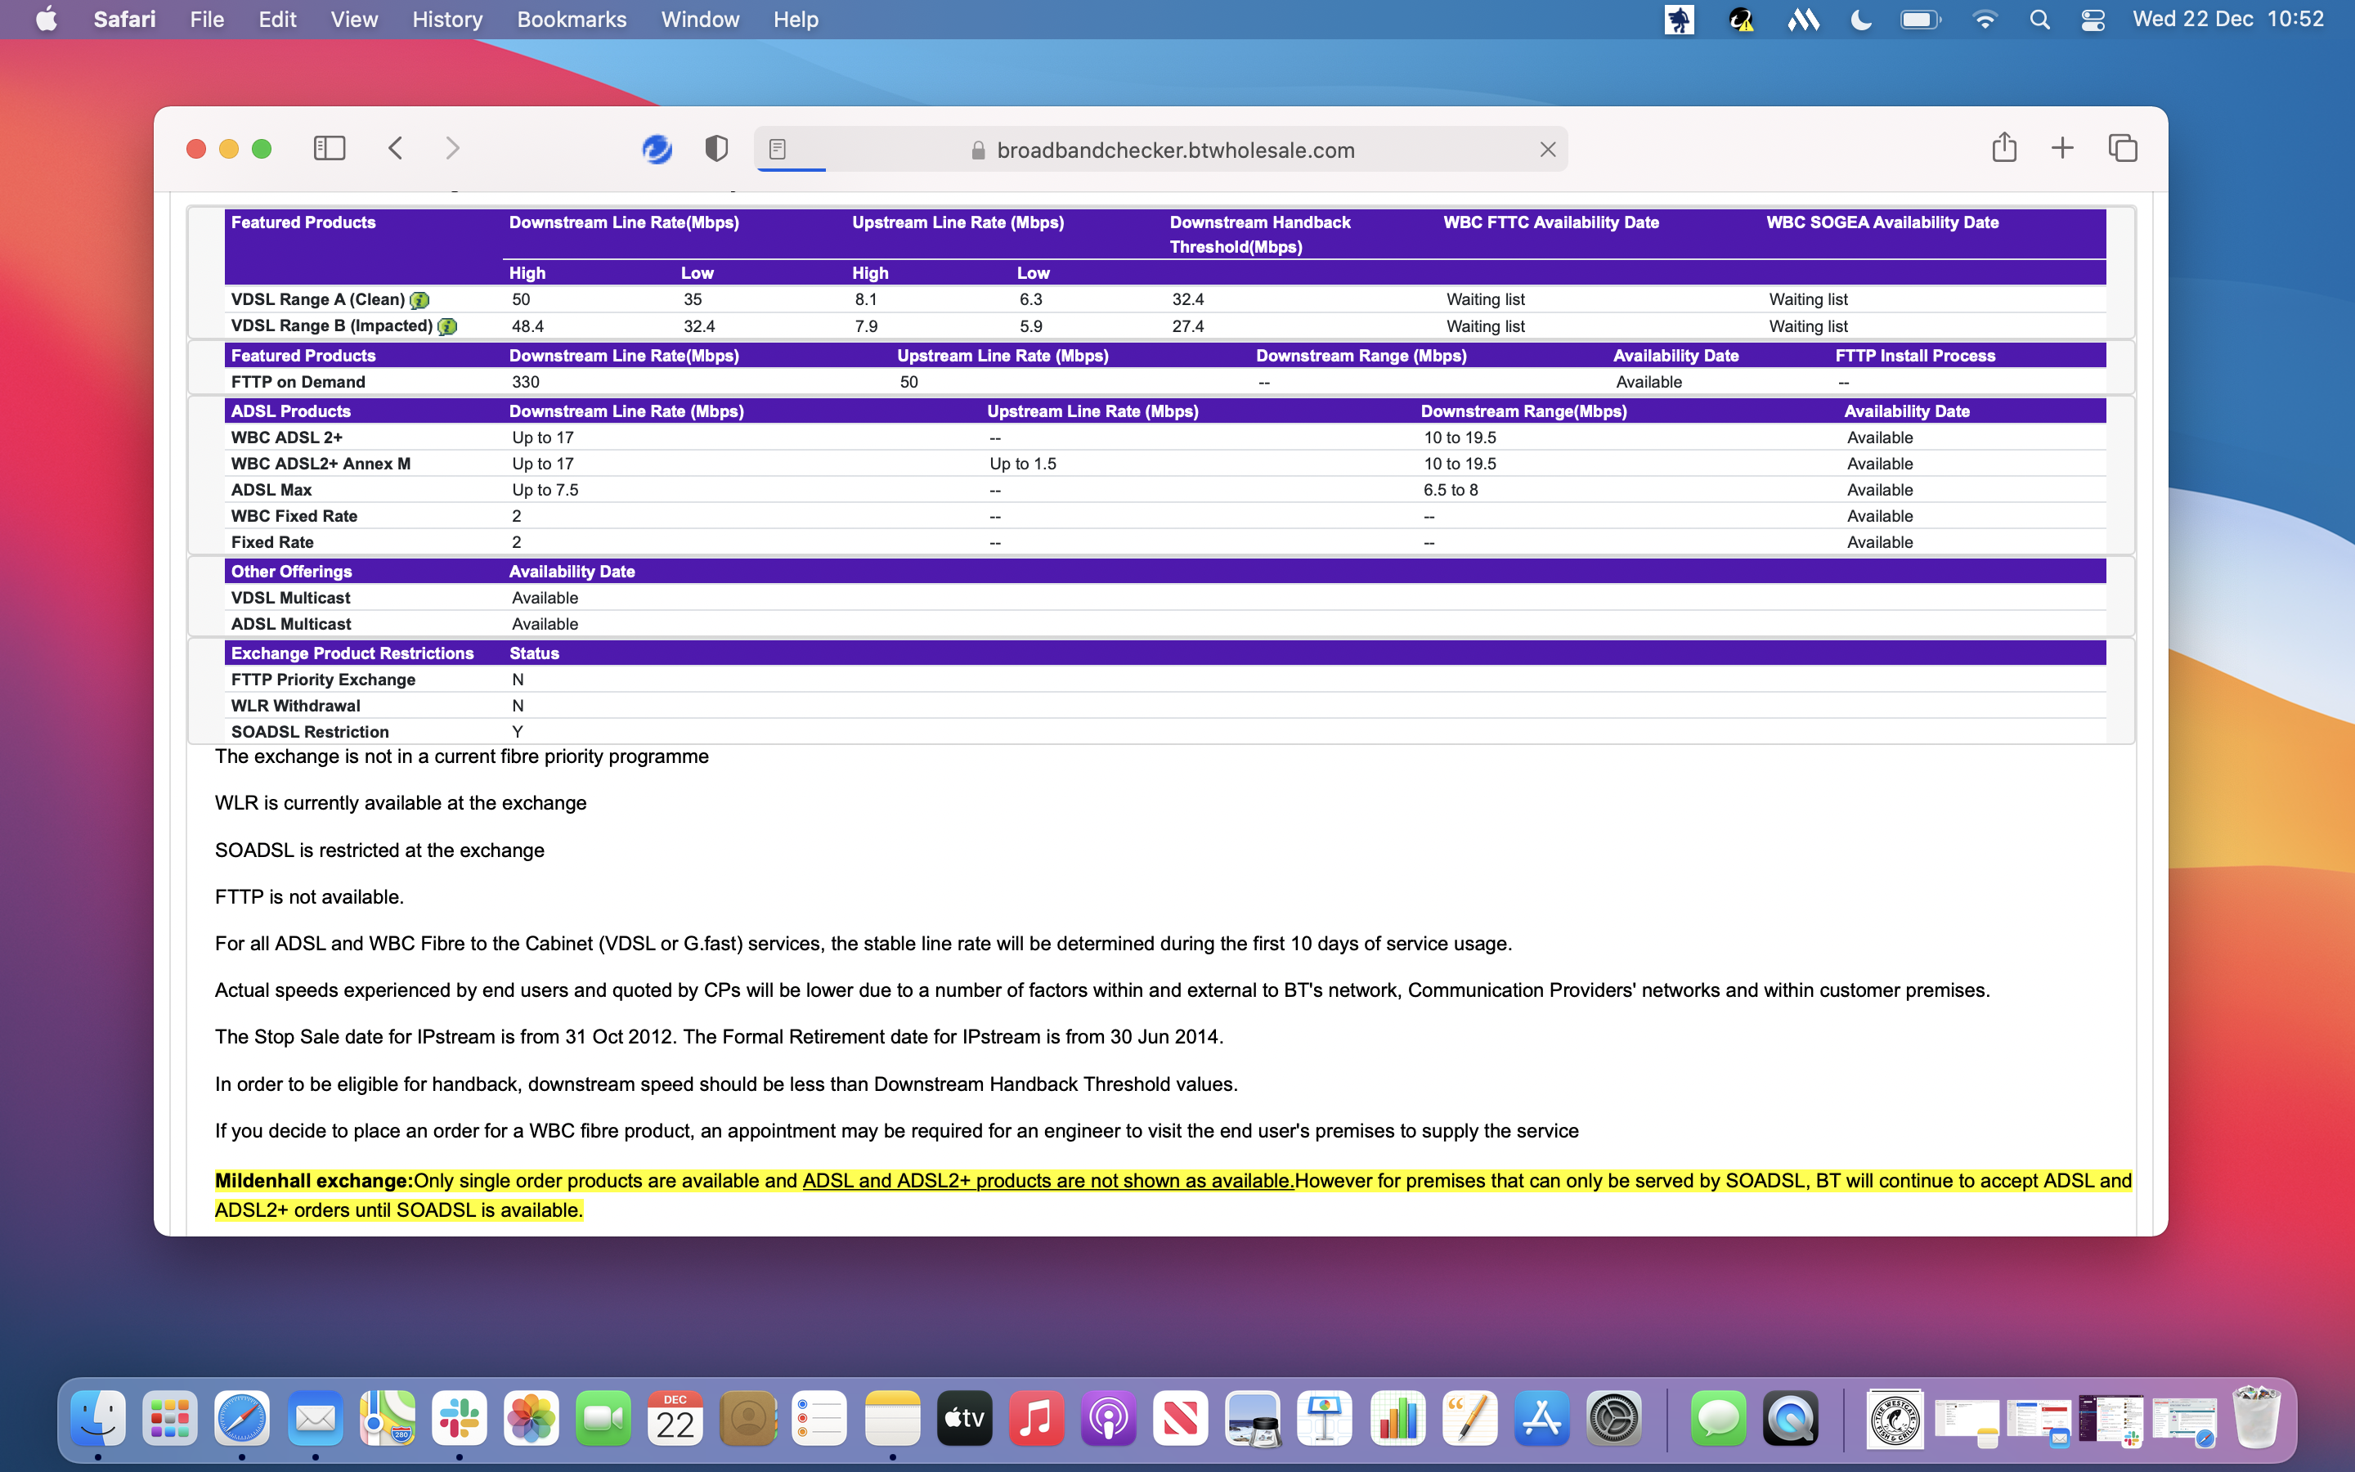This screenshot has width=2355, height=1472.
Task: Open the yellow Notes app icon in the Dock
Action: click(x=892, y=1417)
